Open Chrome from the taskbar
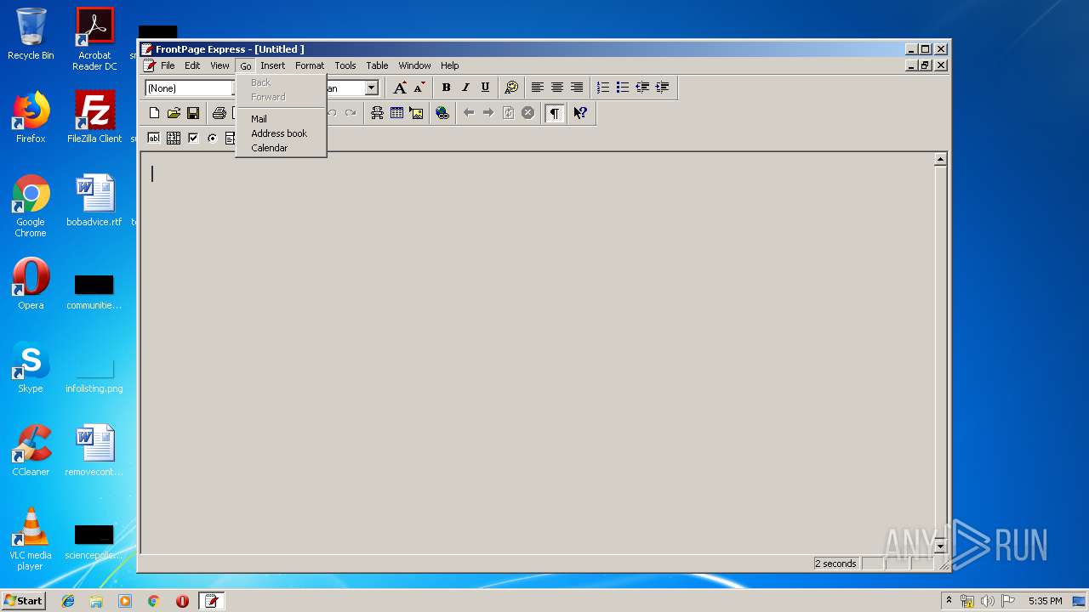This screenshot has width=1089, height=612. [153, 601]
